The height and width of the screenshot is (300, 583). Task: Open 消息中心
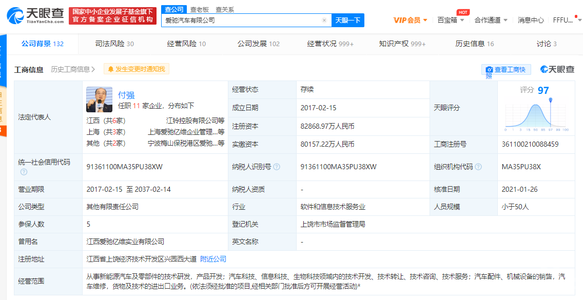pos(531,20)
